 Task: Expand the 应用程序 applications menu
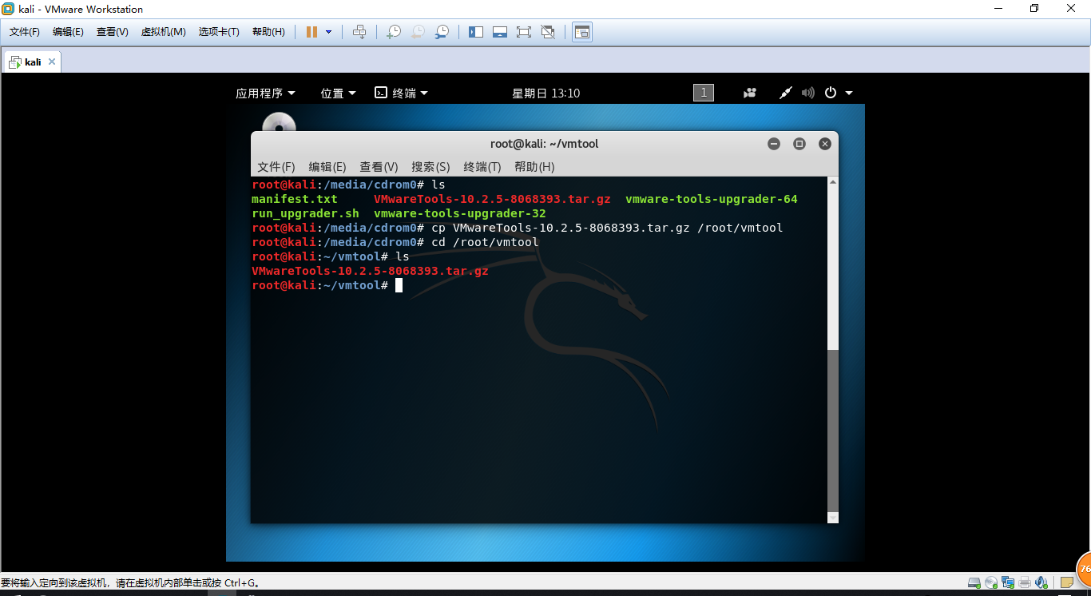coord(265,93)
